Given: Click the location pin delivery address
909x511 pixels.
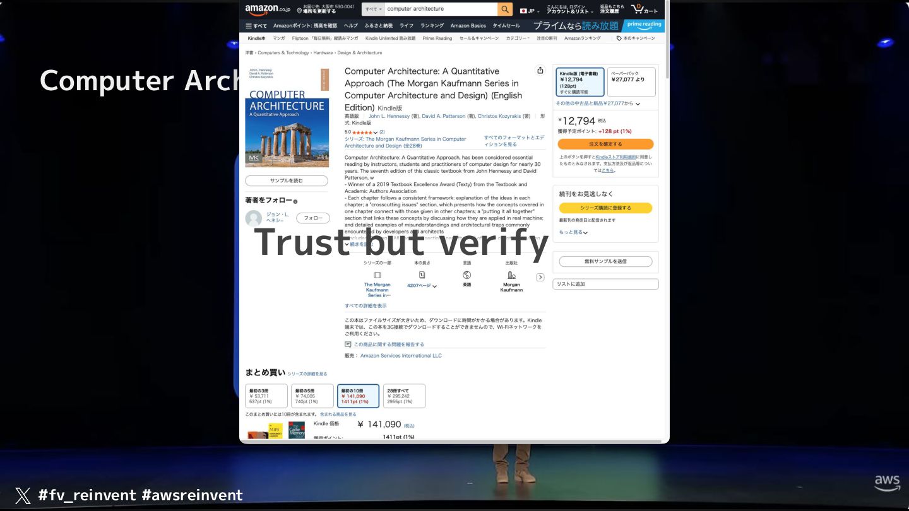Looking at the screenshot, I should point(326,9).
